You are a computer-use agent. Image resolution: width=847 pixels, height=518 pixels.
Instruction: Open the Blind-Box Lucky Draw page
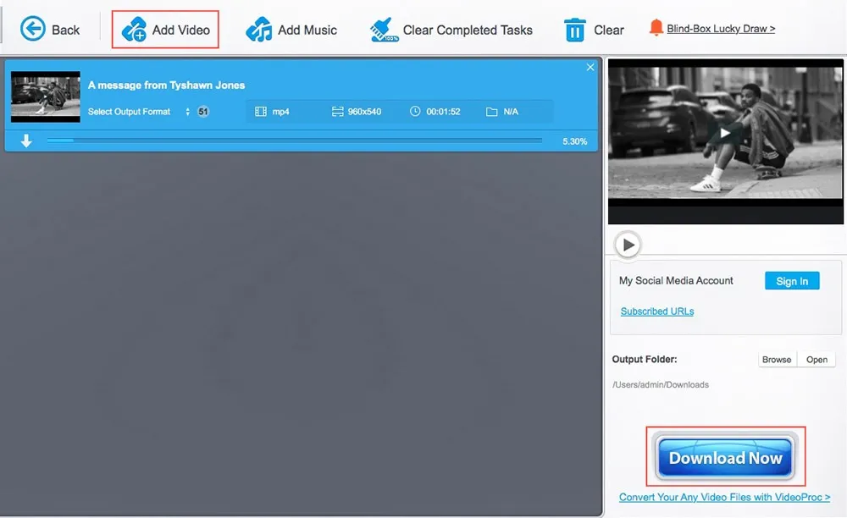pyautogui.click(x=720, y=27)
